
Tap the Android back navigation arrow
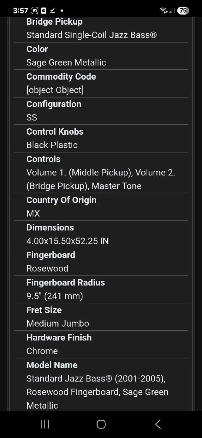point(158,424)
